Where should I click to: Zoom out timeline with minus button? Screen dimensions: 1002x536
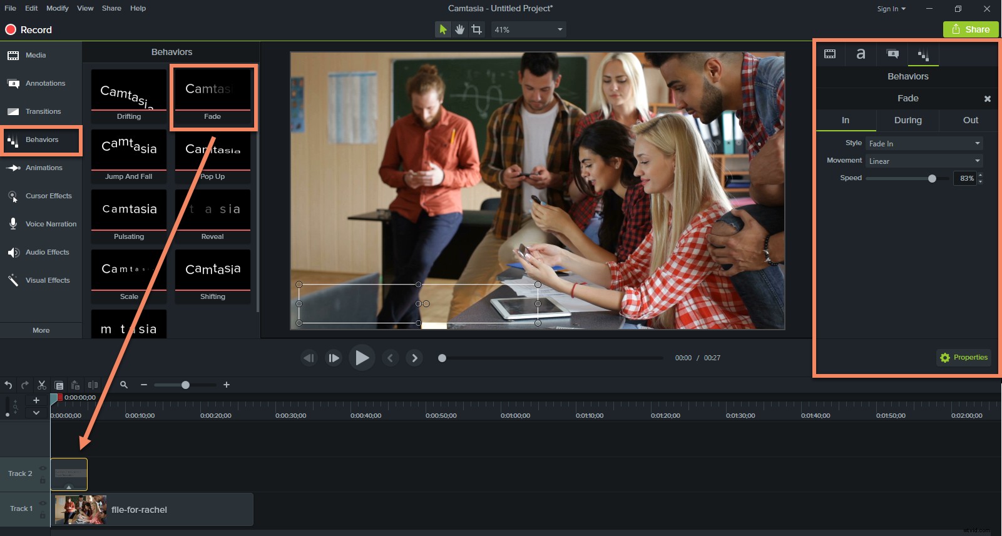[x=144, y=385]
